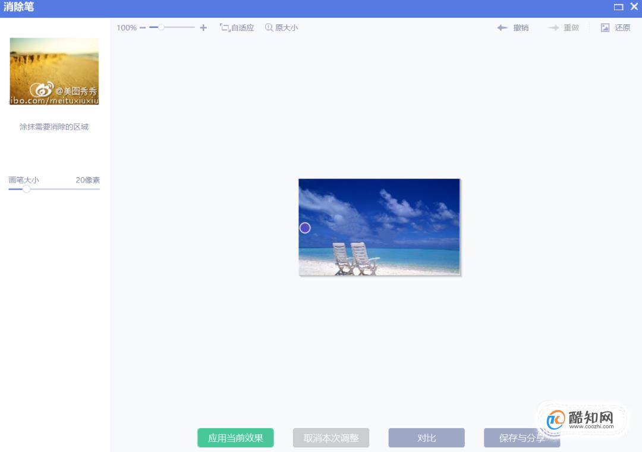This screenshot has width=642, height=452.
Task: Click the 20像素 brush size value
Action: (x=87, y=180)
